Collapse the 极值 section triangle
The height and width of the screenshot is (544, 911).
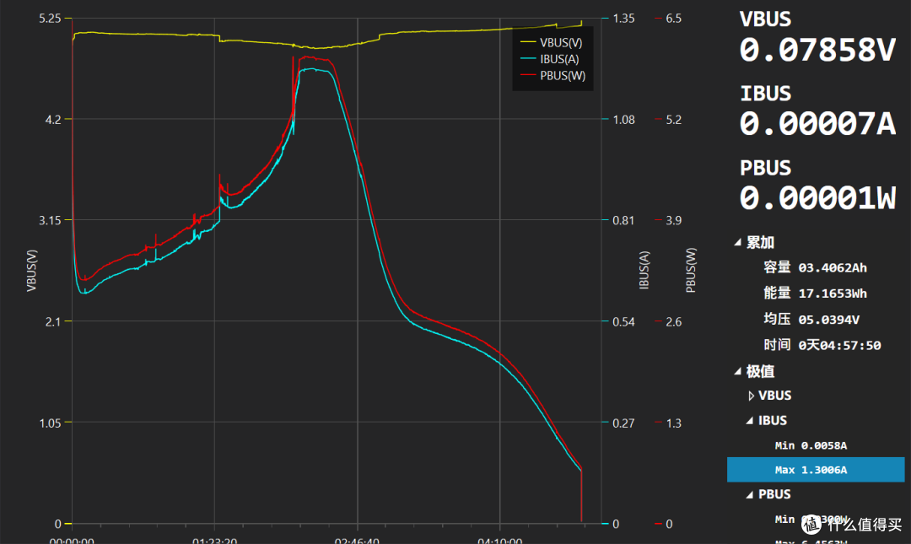click(737, 371)
